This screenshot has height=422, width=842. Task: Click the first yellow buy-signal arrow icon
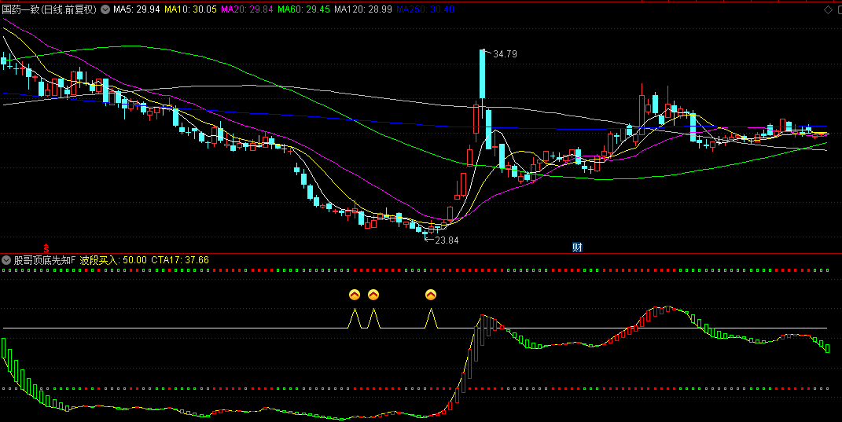click(354, 295)
